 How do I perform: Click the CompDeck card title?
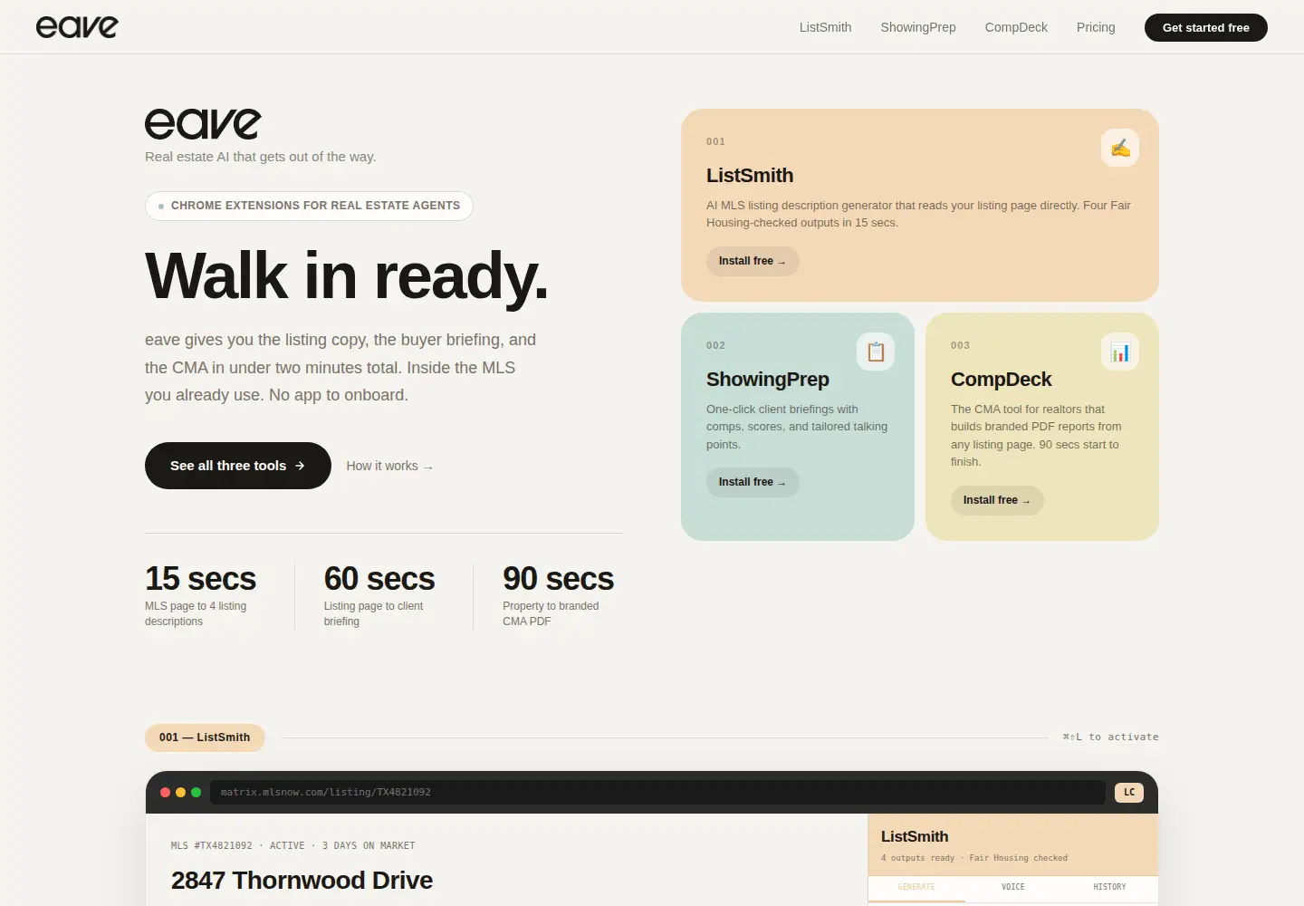point(1002,380)
